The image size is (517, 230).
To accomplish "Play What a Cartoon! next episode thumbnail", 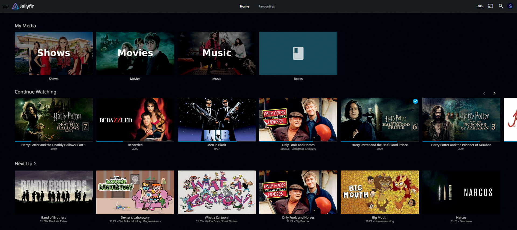I will [x=217, y=192].
